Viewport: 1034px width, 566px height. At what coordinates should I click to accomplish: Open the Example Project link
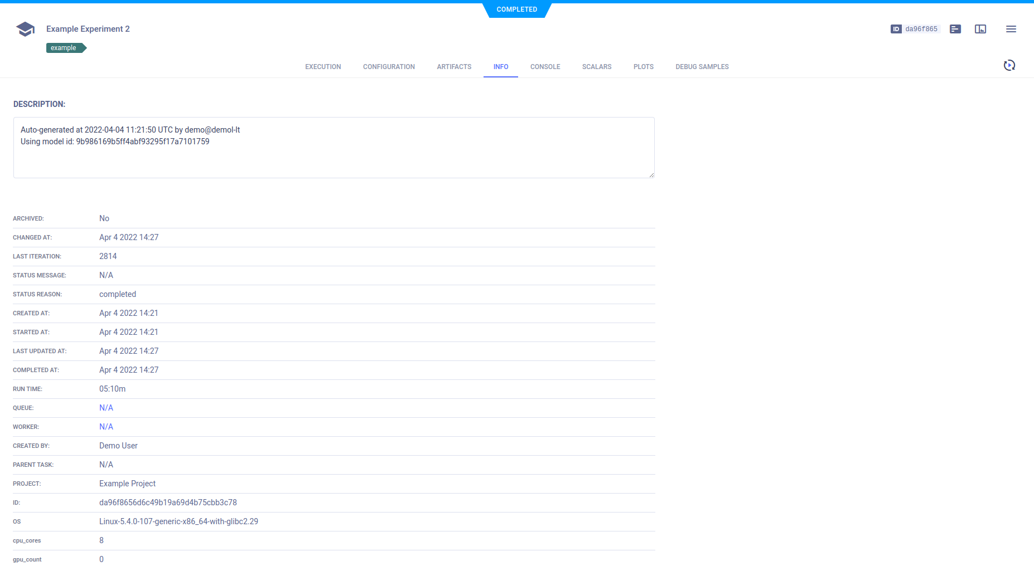tap(127, 484)
